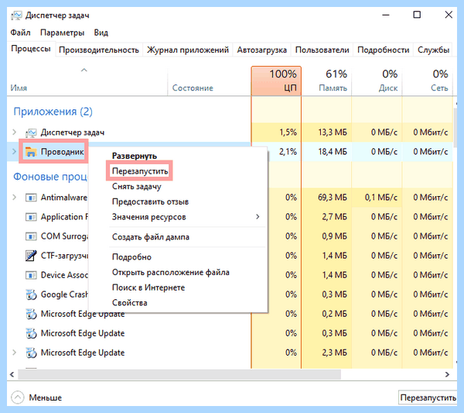Select the Диспетчер задач process row
The height and width of the screenshot is (413, 464).
pos(230,133)
